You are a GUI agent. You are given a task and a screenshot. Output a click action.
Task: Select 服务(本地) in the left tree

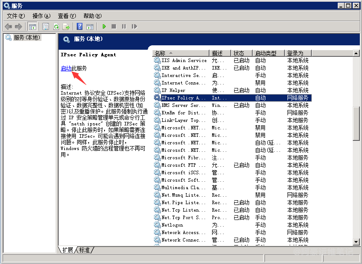pos(26,38)
